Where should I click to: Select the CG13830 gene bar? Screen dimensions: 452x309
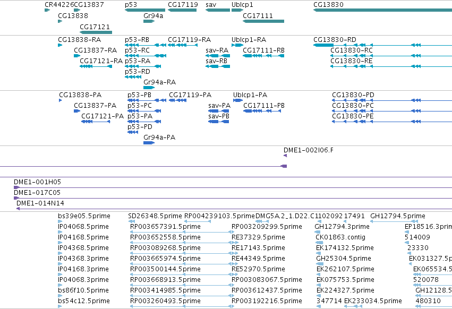click(382, 10)
